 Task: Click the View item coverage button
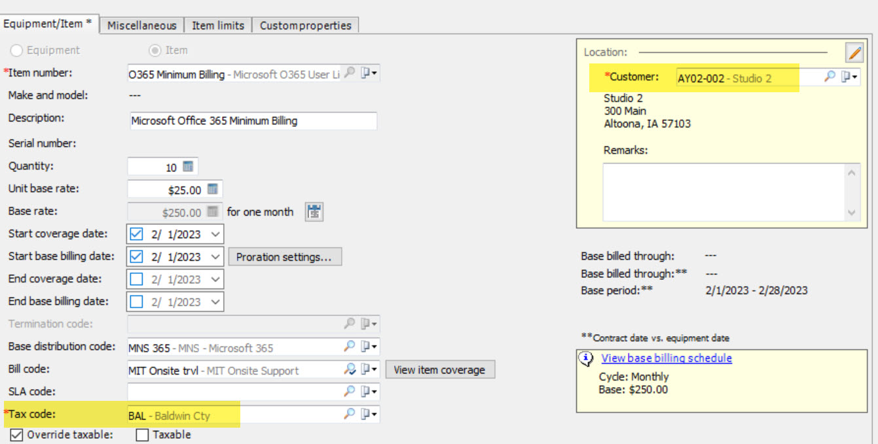[x=440, y=369]
